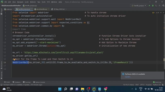This screenshot has height=92, width=165.
Task: Open the handle_popup run configuration dropdown
Action: tap(139, 6)
